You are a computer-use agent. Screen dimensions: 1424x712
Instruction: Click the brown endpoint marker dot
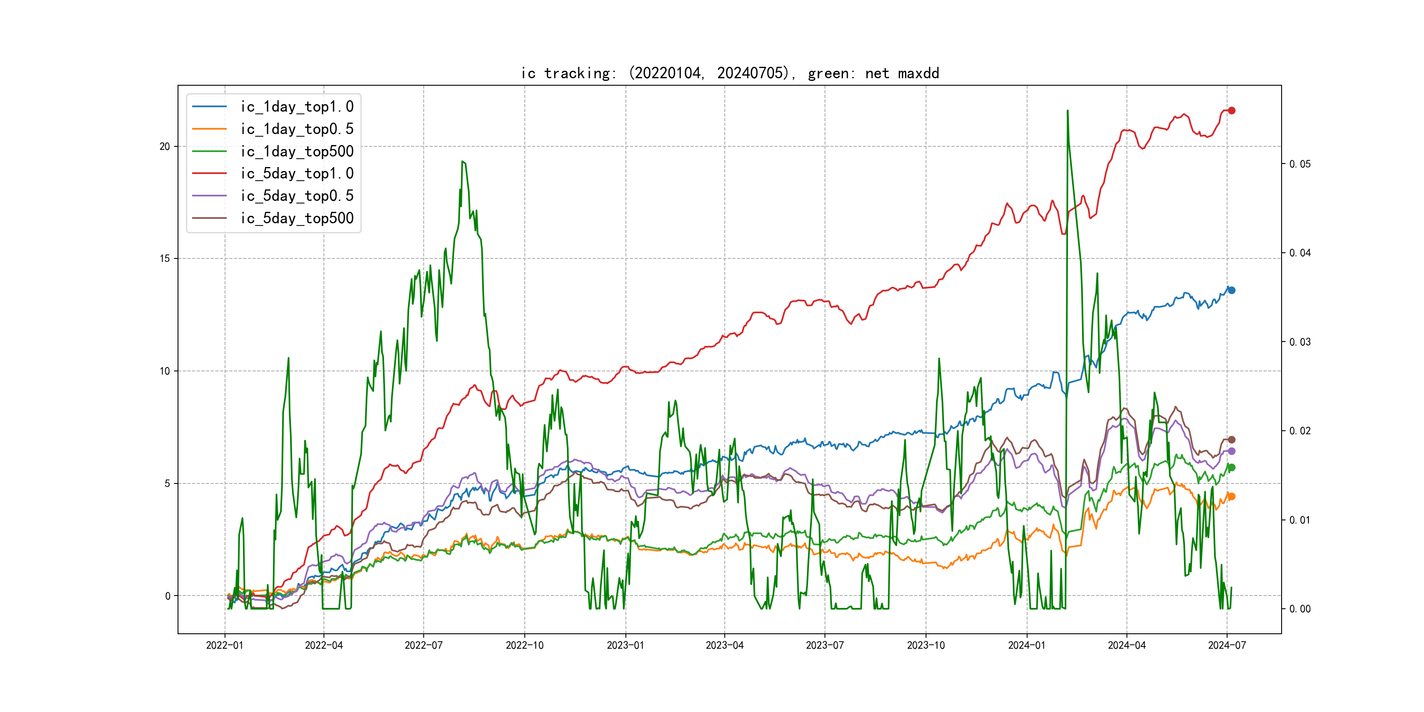coord(1231,440)
